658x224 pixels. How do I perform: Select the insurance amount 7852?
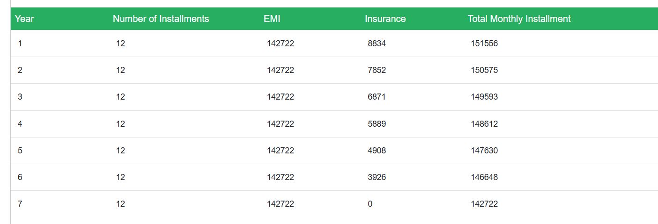click(377, 70)
